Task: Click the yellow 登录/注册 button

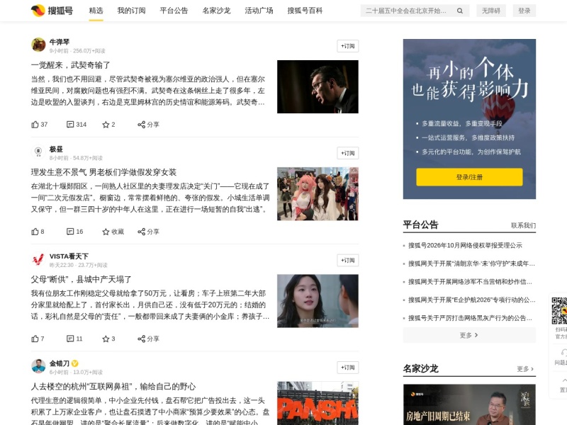Action: point(469,177)
